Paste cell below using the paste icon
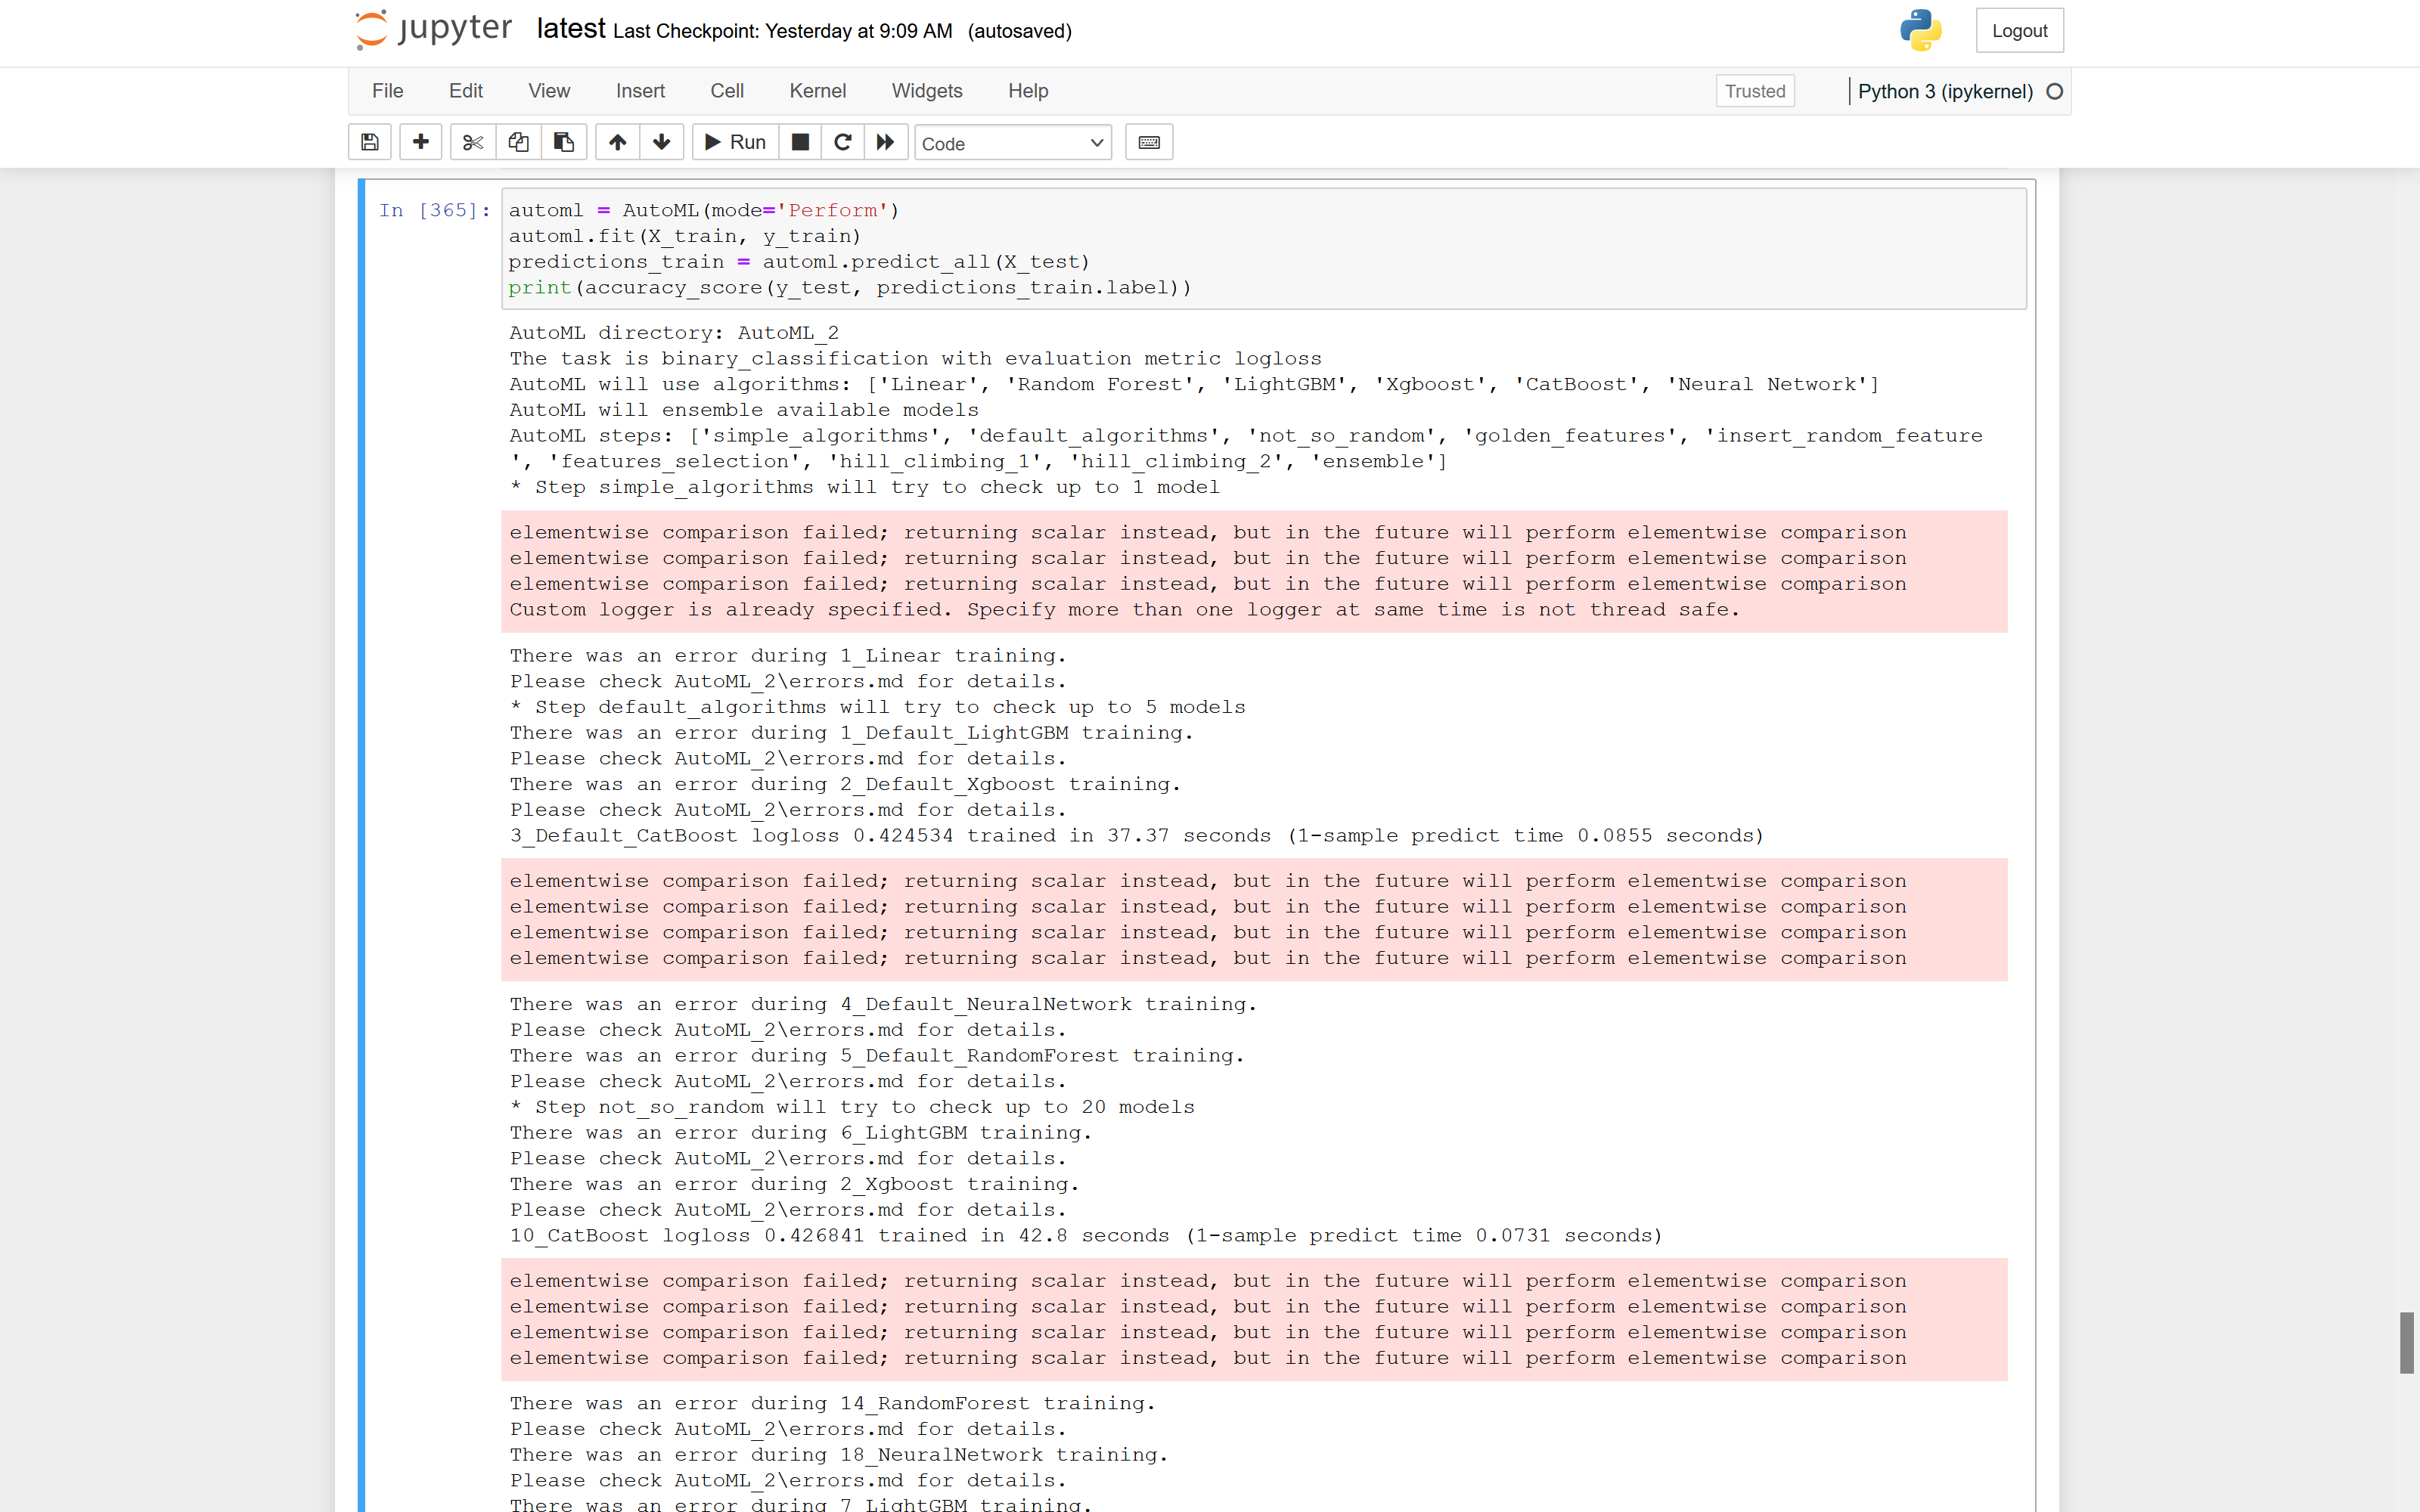2420x1512 pixels. click(x=563, y=142)
